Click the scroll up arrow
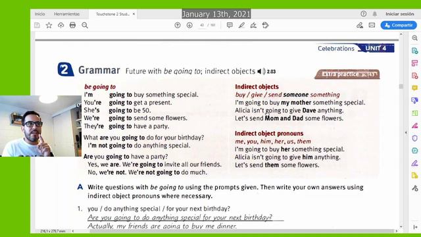This screenshot has height=237, width=421. [x=401, y=34]
